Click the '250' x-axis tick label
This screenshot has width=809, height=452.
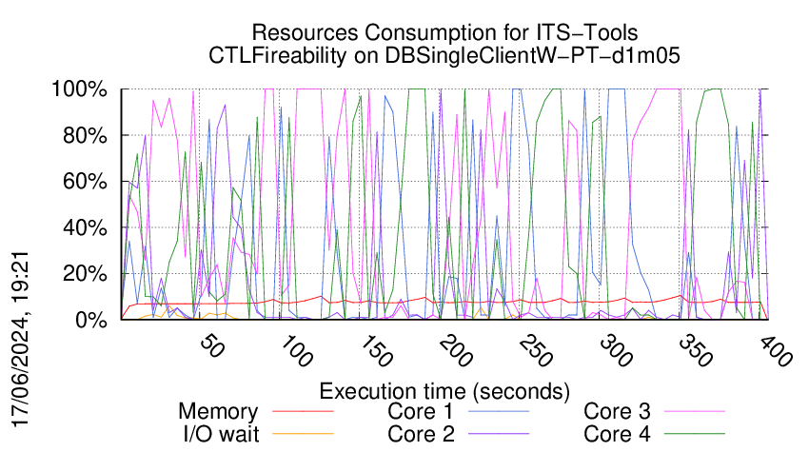[536, 351]
